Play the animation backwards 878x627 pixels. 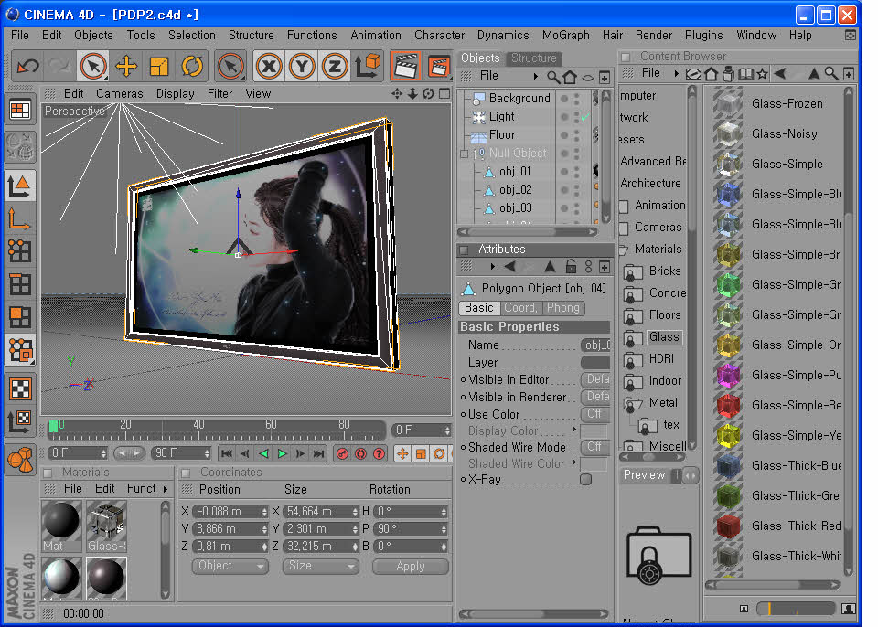pyautogui.click(x=263, y=453)
